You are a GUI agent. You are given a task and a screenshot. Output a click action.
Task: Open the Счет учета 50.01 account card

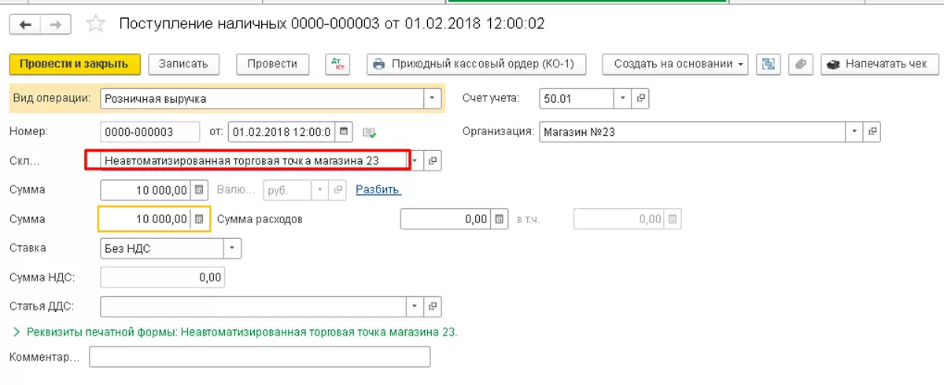click(641, 99)
